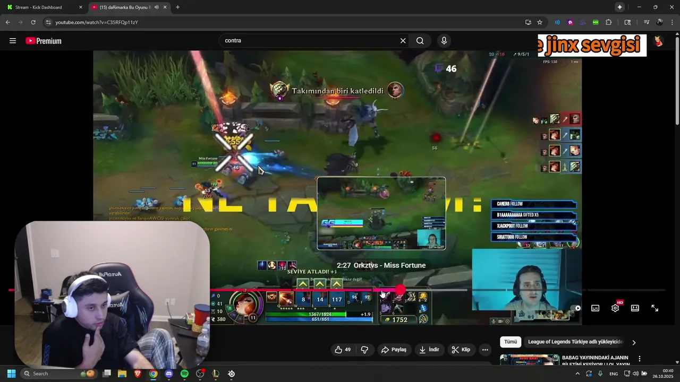Install the app from address bar icon
The image size is (680, 382).
pyautogui.click(x=528, y=22)
